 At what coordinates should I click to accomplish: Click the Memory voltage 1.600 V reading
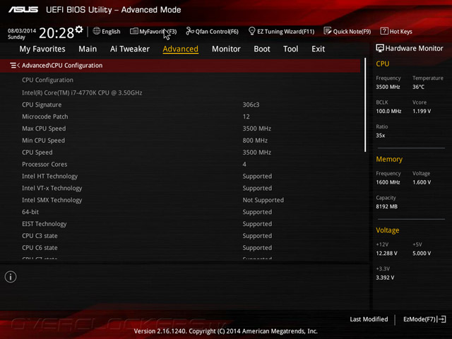422,182
